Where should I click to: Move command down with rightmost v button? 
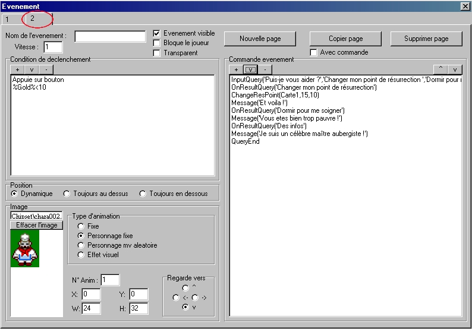pos(455,69)
